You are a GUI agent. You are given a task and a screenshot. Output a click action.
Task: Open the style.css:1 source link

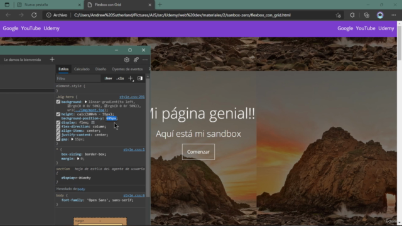point(134,149)
